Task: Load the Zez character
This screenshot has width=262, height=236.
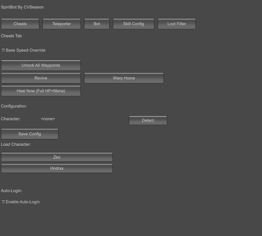Action: [x=57, y=157]
